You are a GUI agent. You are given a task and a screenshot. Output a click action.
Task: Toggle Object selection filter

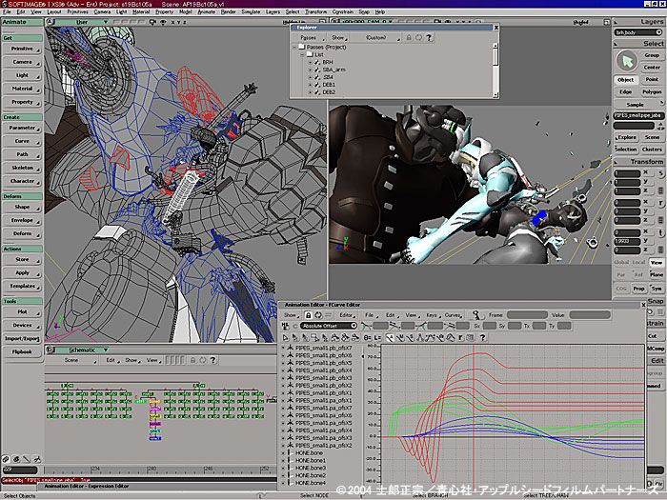(625, 80)
